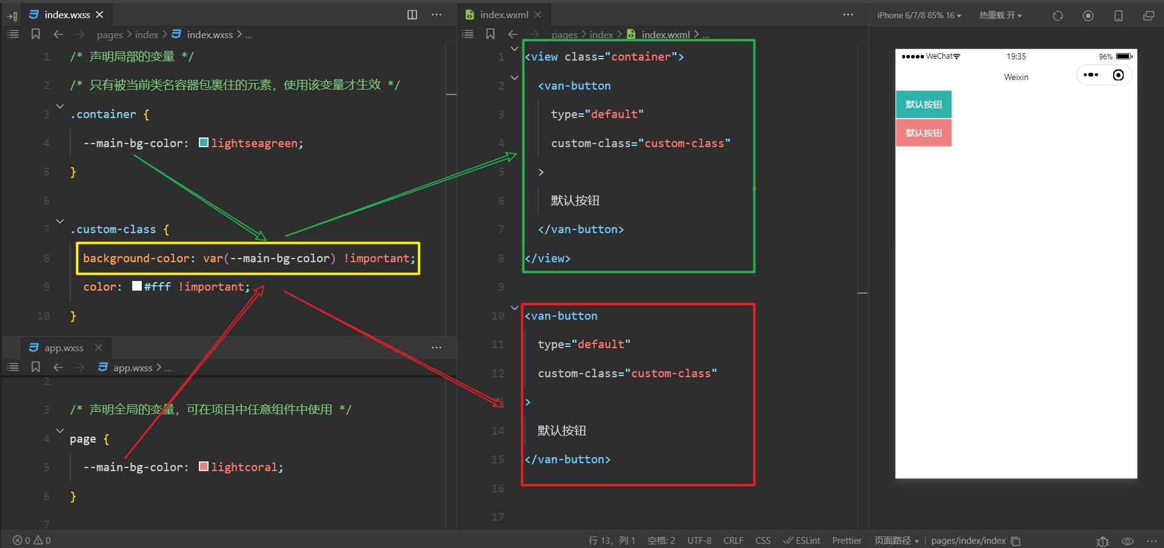The width and height of the screenshot is (1164, 548).
Task: Click the back arrow in app.wxss toolbar
Action: tap(58, 368)
